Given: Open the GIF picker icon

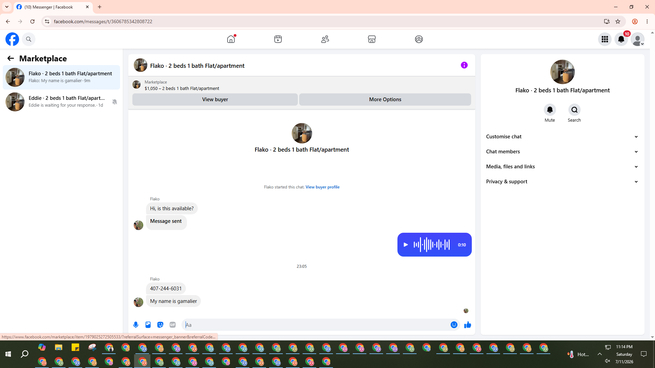Looking at the screenshot, I should tap(173, 325).
